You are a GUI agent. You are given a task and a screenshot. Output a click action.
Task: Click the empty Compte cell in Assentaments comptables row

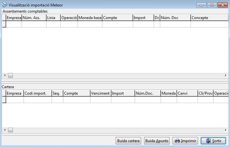click(118, 24)
